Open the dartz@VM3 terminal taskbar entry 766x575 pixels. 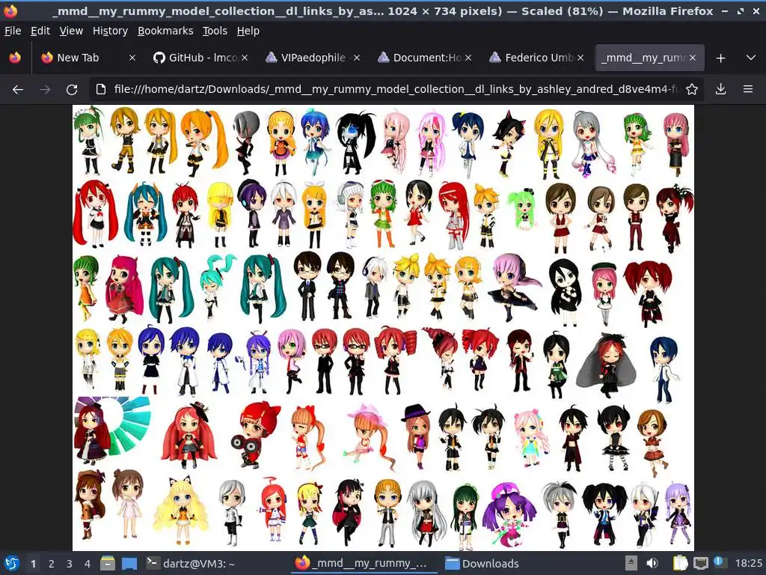point(191,564)
